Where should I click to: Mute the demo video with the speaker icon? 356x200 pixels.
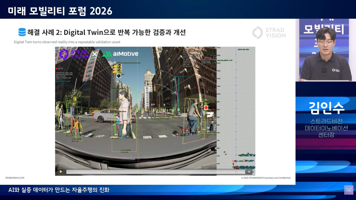[x=249, y=172]
